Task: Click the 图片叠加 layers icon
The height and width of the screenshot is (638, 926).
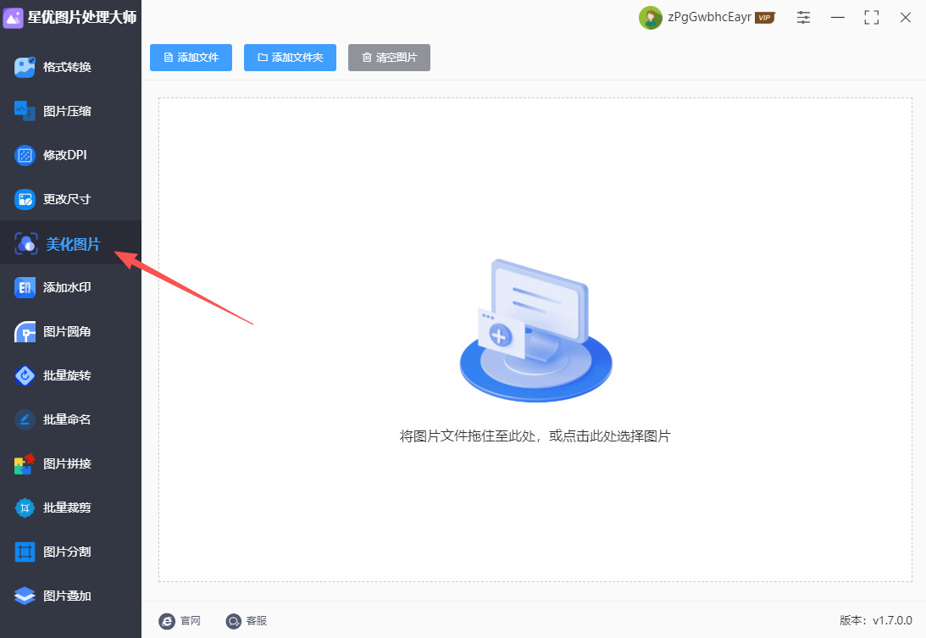Action: (x=25, y=596)
